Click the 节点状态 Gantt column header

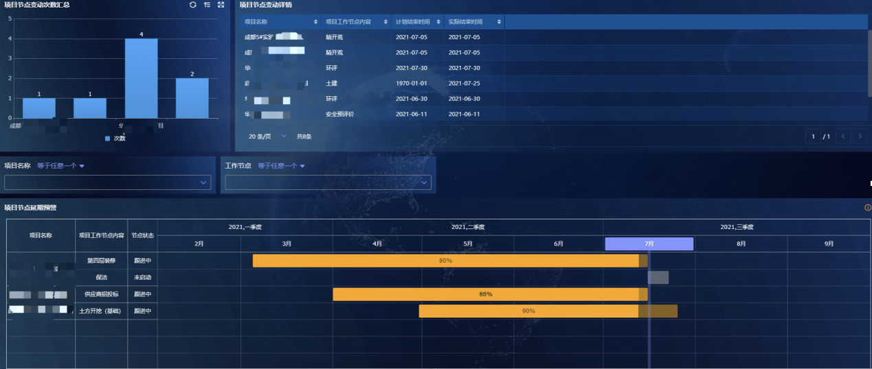(143, 235)
